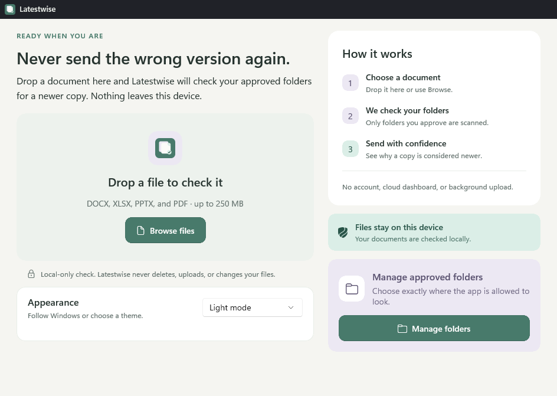Image resolution: width=557 pixels, height=396 pixels.
Task: Click 'No account, cloud dashboard' note
Action: (427, 187)
